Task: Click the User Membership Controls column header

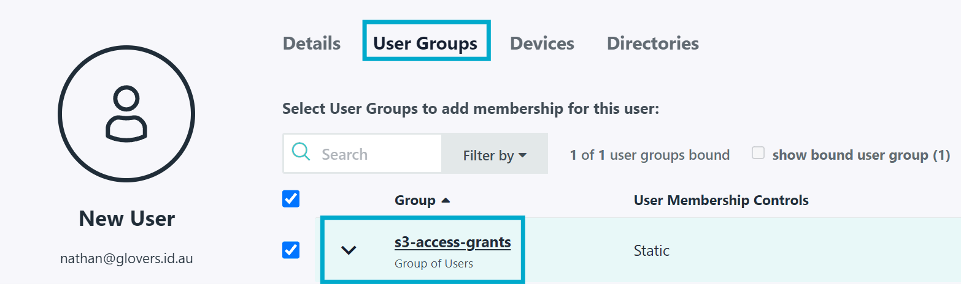Action: (x=720, y=201)
